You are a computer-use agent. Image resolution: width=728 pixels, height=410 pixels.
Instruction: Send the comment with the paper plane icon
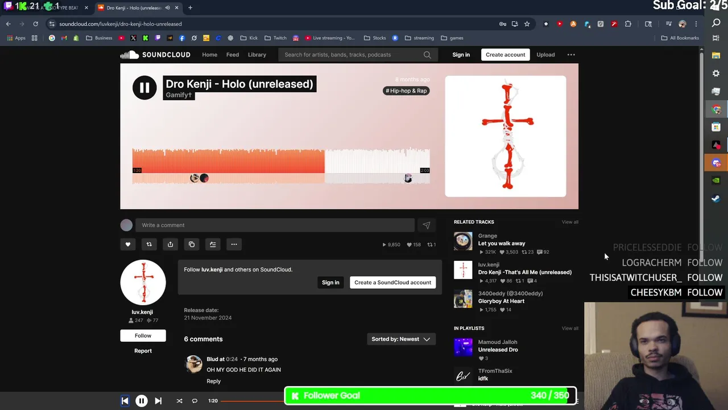click(426, 225)
